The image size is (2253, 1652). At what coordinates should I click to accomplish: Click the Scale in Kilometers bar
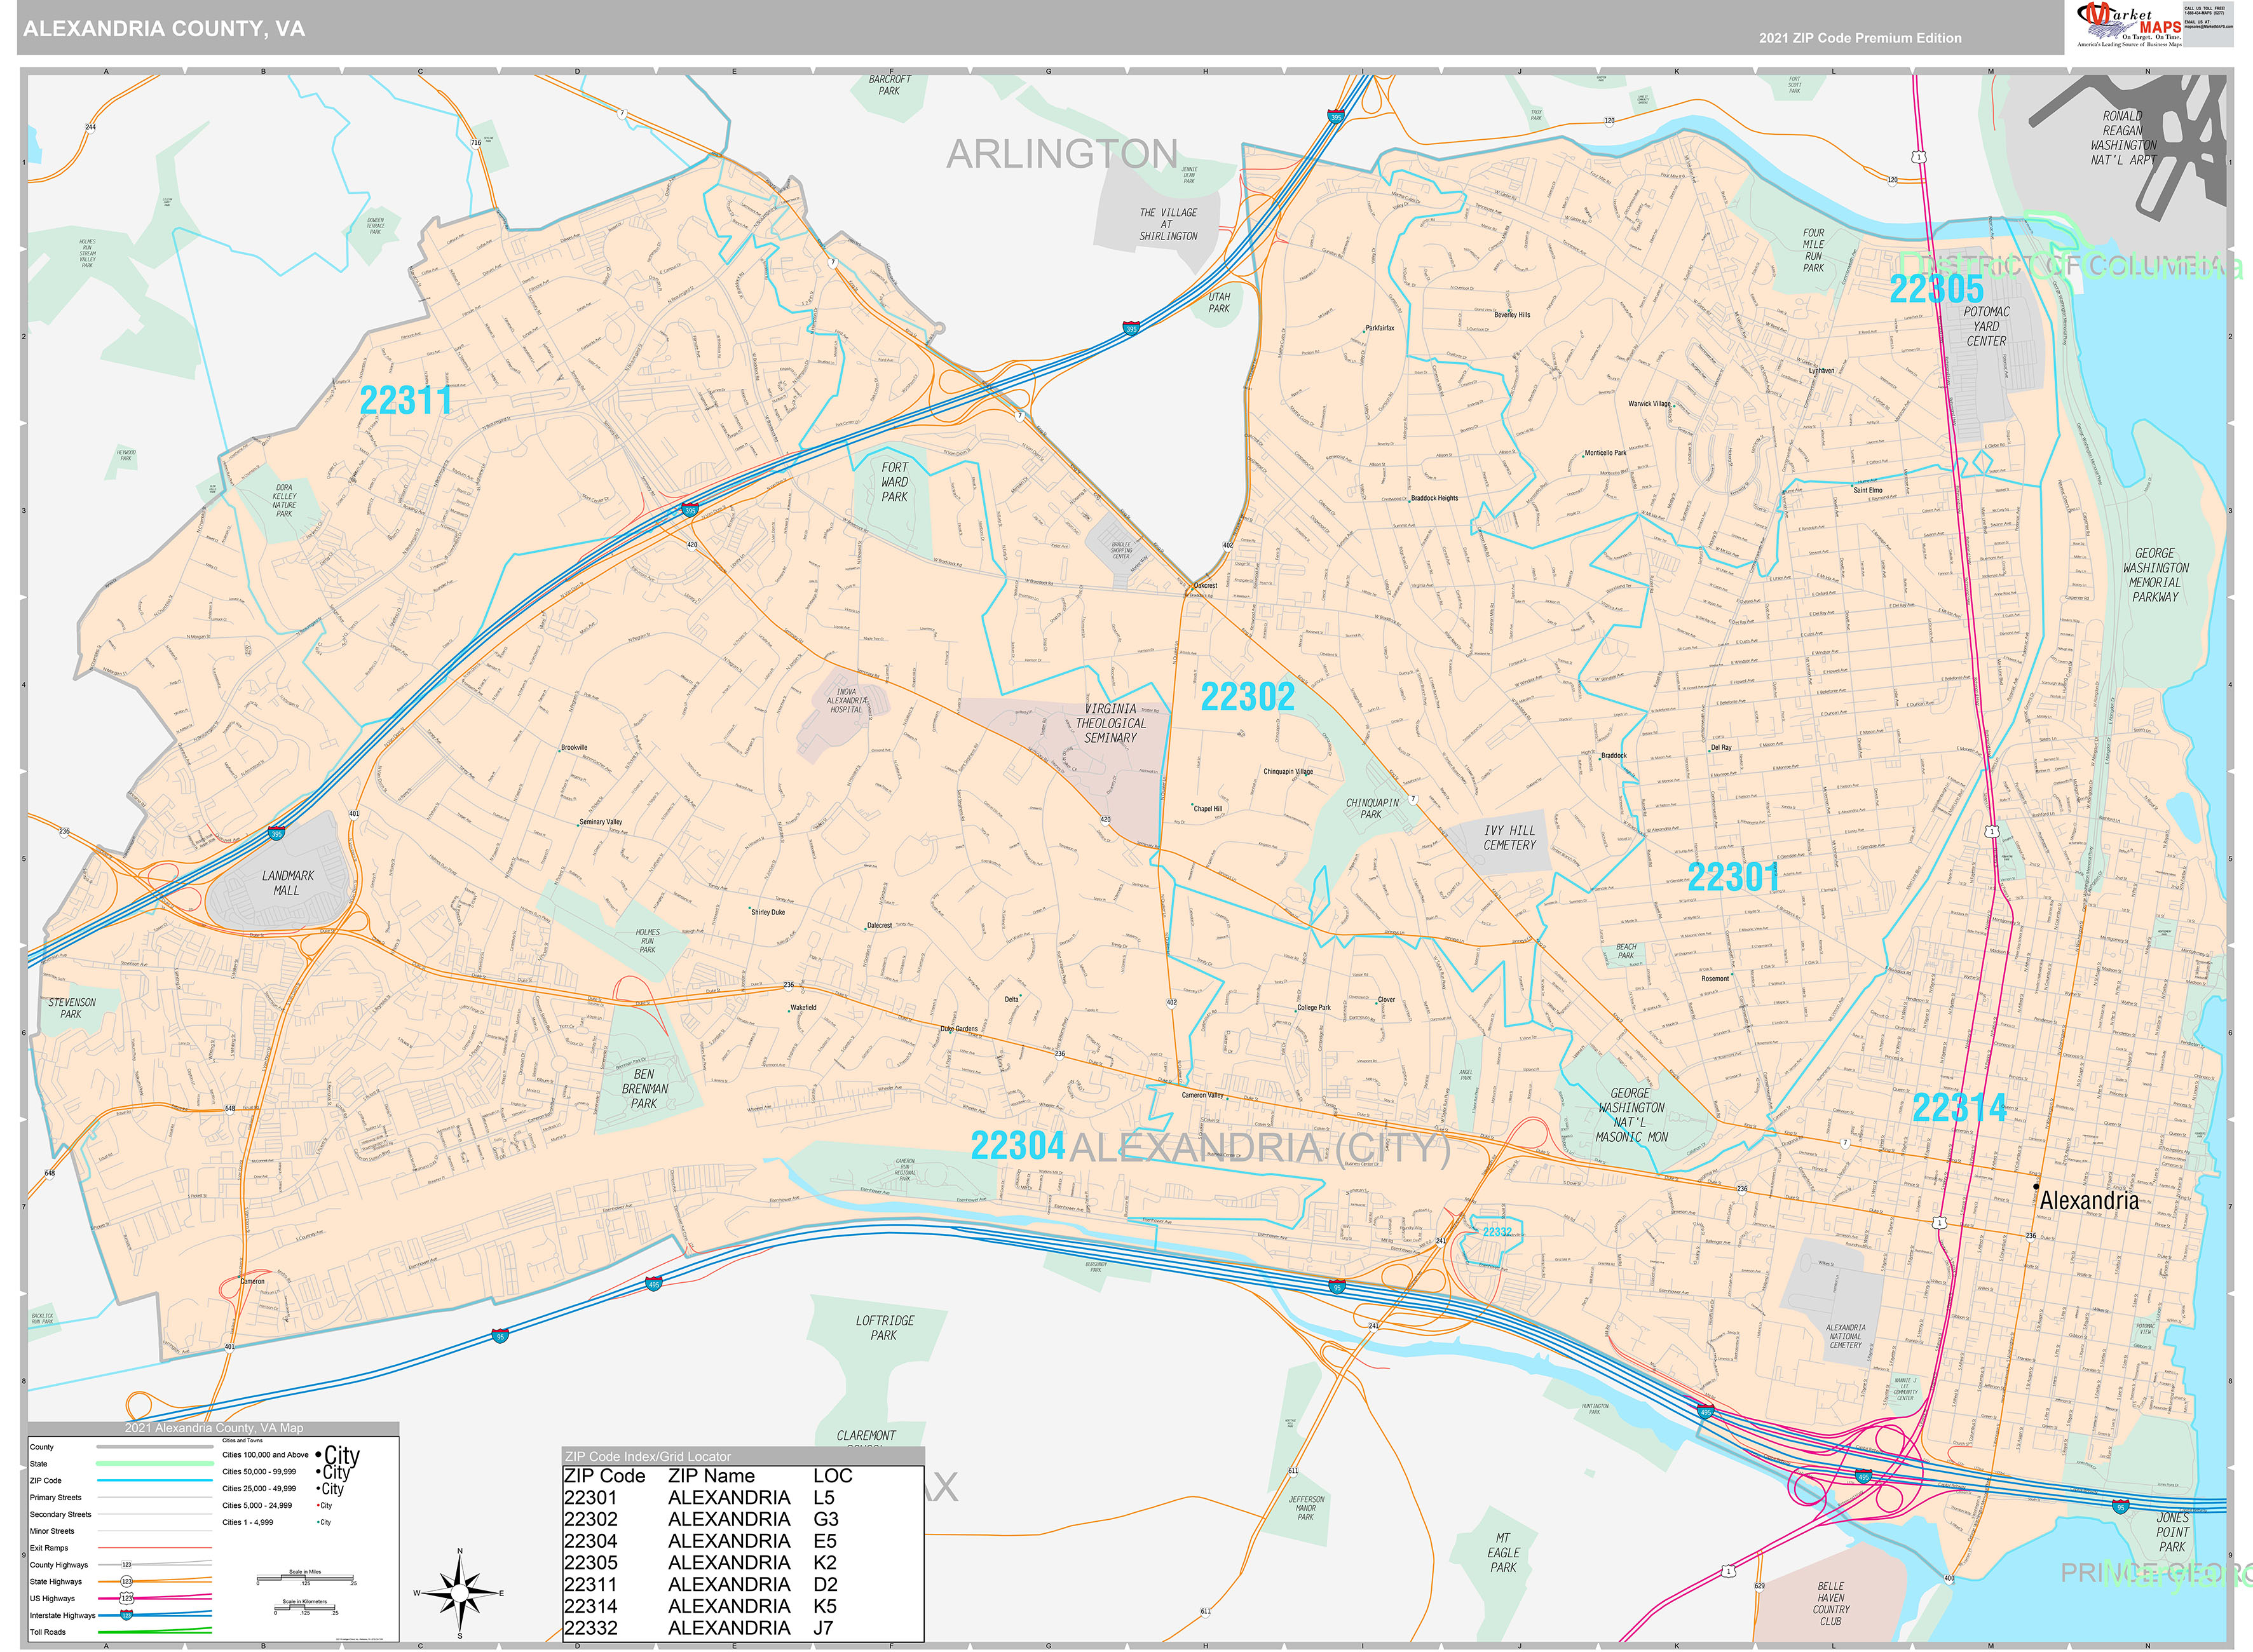[305, 1608]
